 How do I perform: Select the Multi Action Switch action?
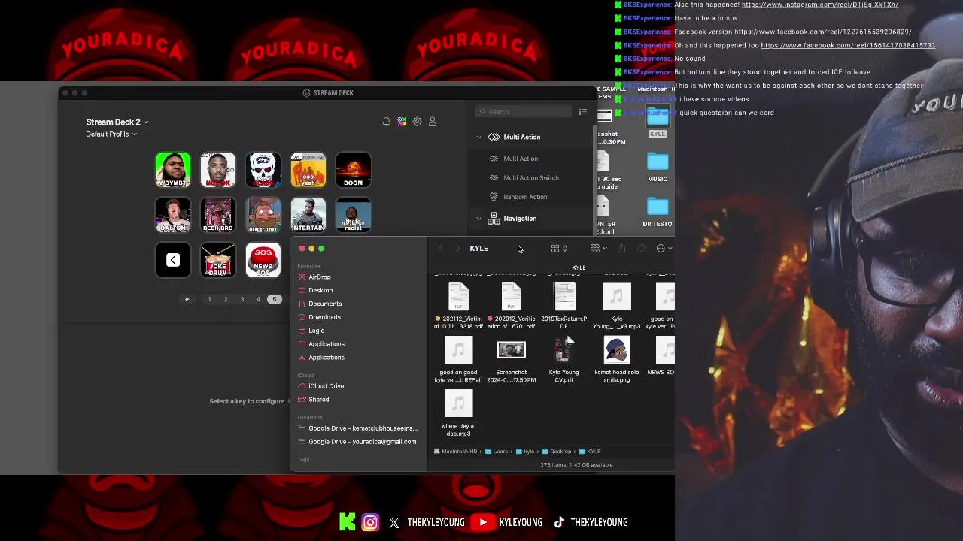pyautogui.click(x=531, y=178)
